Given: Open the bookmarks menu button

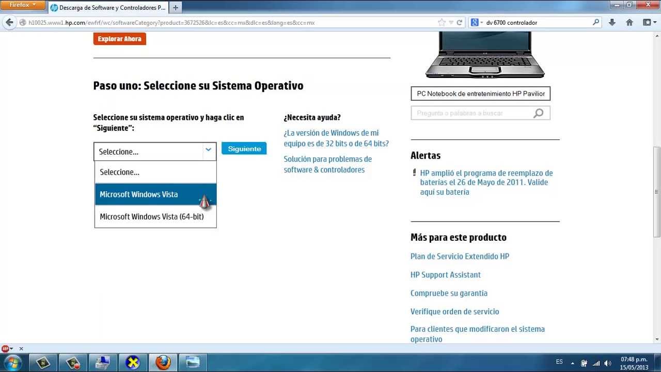Looking at the screenshot, I should pos(649,23).
